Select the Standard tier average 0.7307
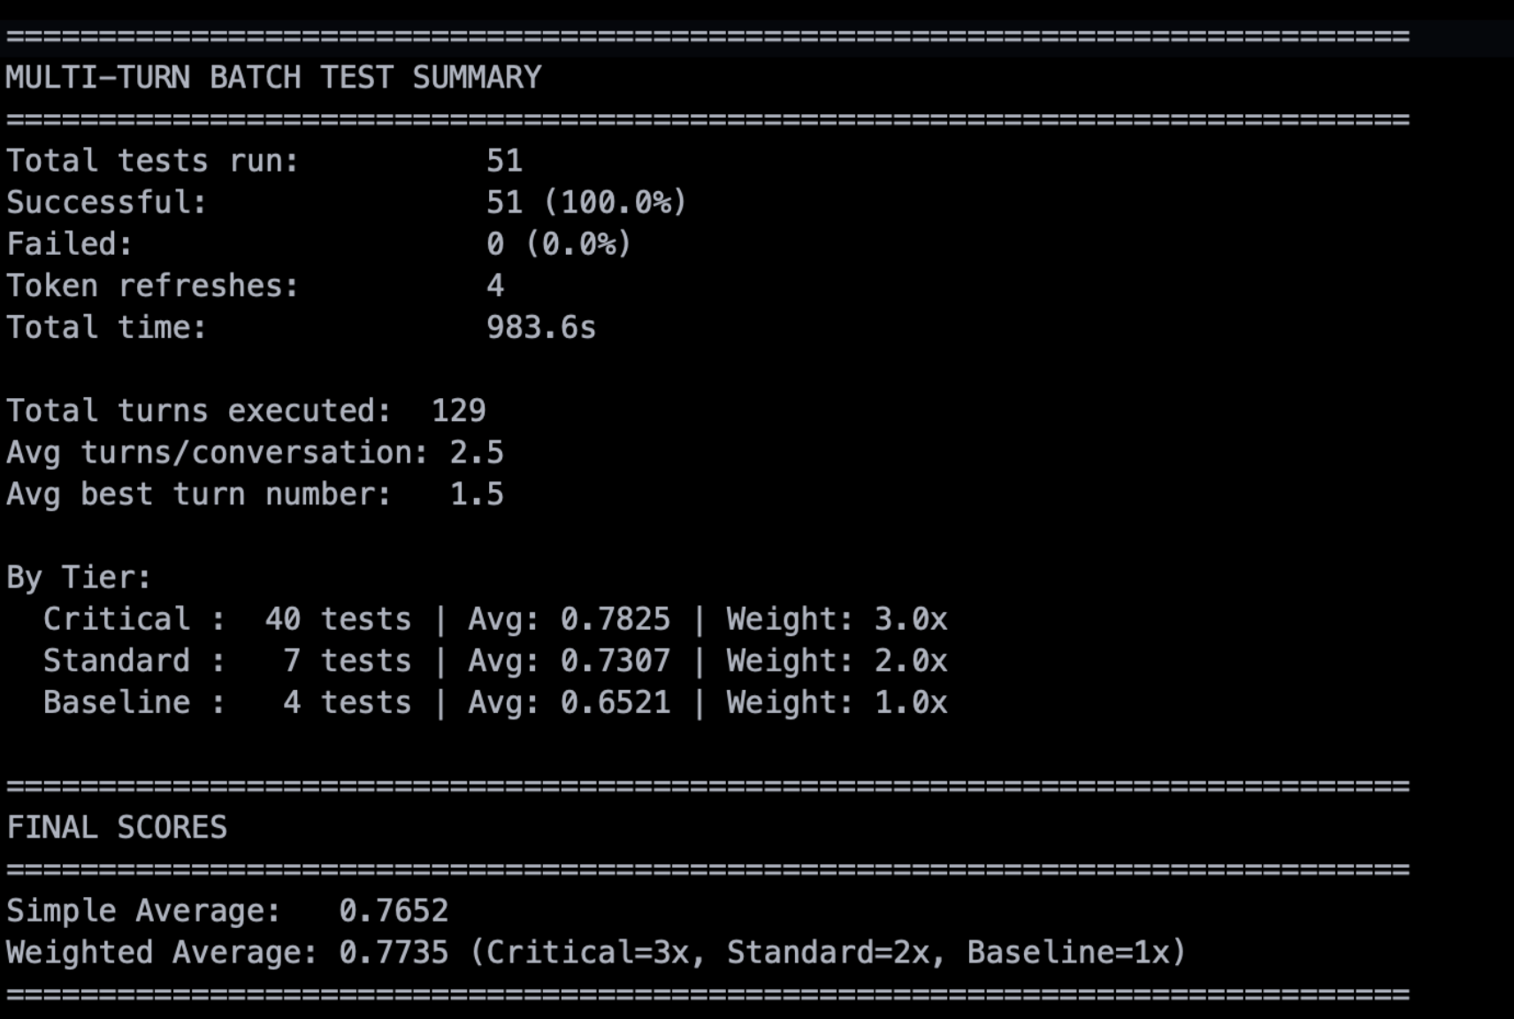The image size is (1514, 1019). pyautogui.click(x=616, y=661)
